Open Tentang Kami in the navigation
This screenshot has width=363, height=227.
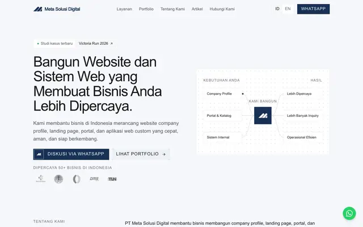point(172,9)
